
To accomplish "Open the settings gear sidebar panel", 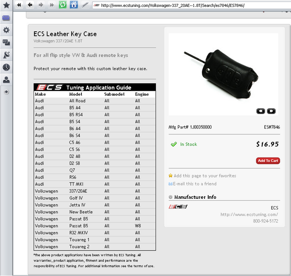I will 6,30.
